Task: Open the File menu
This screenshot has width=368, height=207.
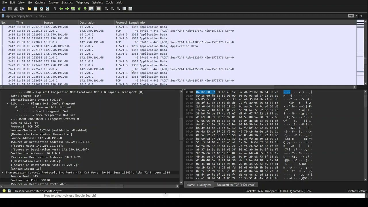Action: point(5,2)
